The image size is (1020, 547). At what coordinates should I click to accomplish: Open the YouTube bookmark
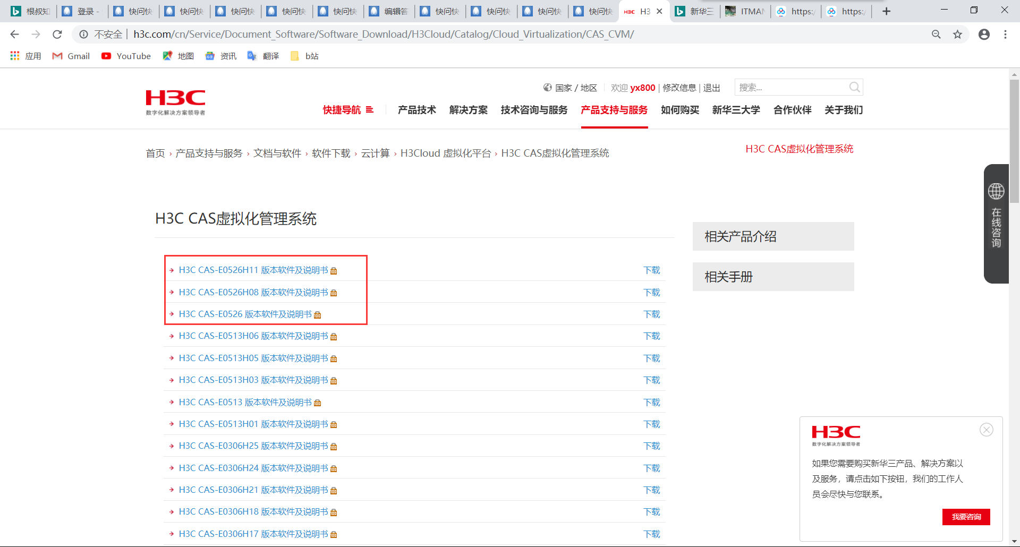(x=126, y=56)
